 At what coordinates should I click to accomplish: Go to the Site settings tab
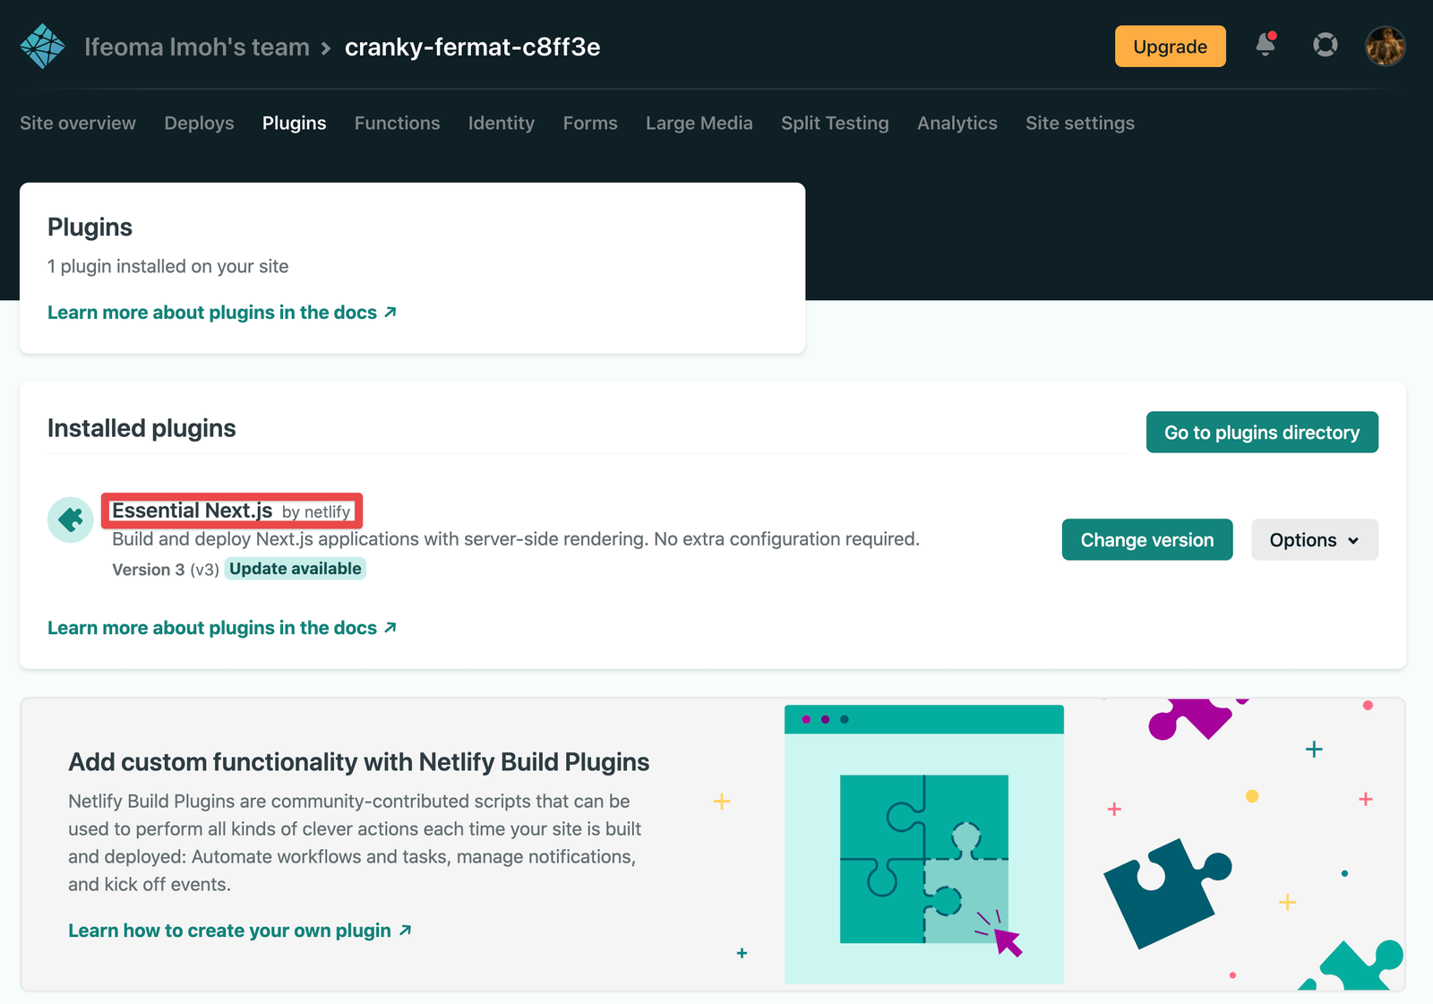click(x=1079, y=123)
